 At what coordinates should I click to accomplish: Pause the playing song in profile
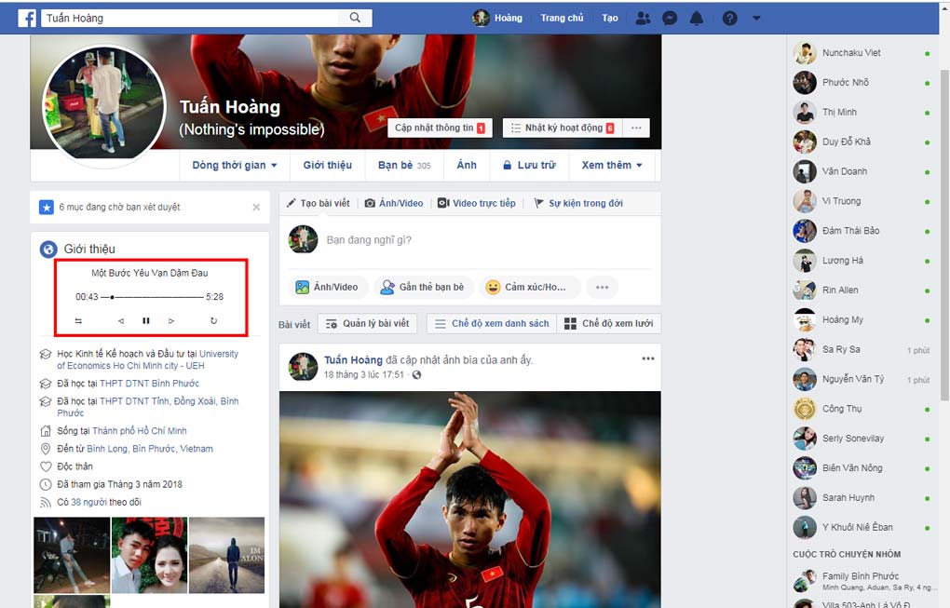[145, 320]
